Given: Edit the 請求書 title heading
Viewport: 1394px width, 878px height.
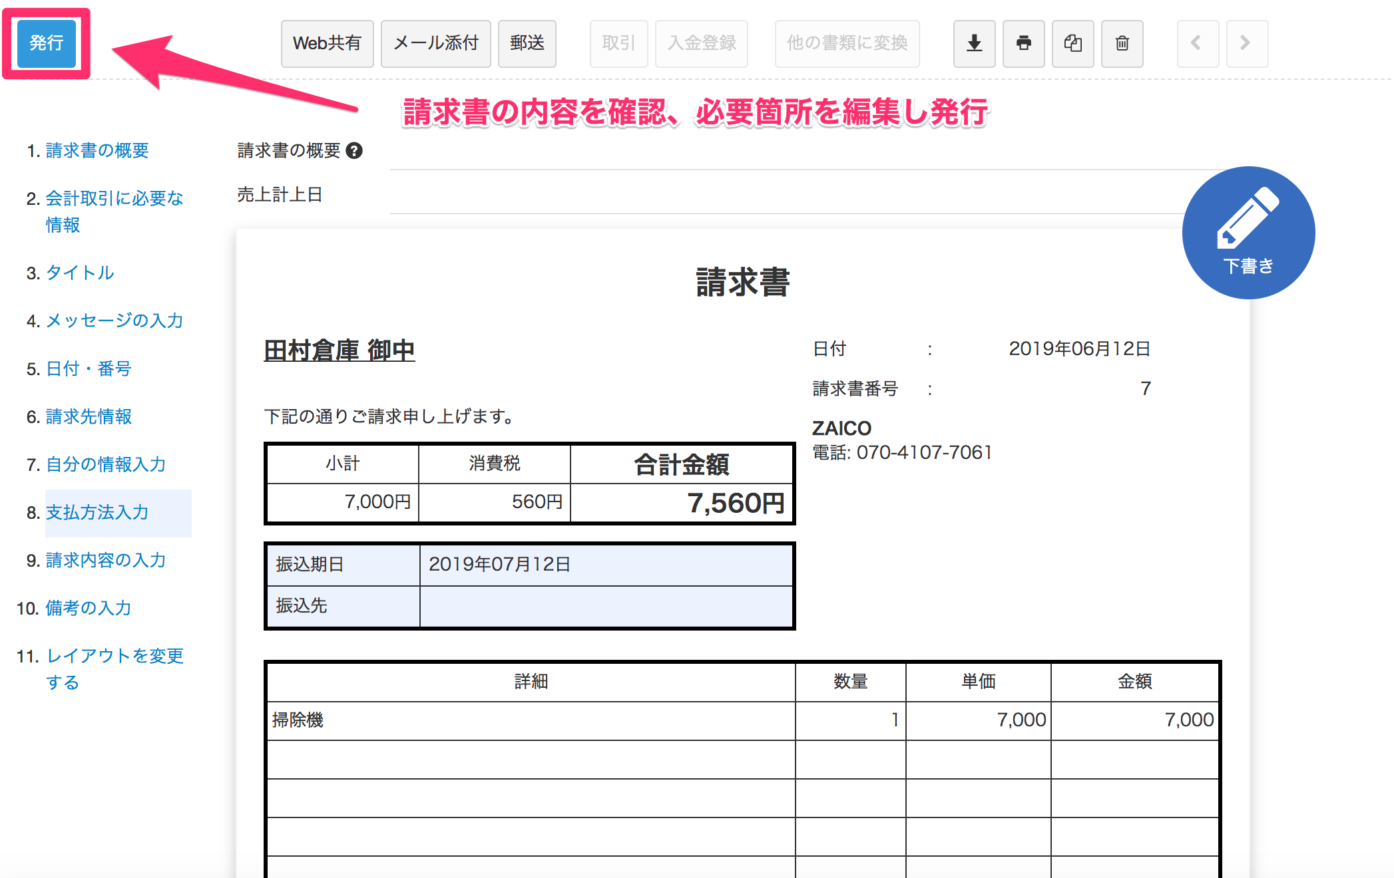Looking at the screenshot, I should tap(743, 282).
